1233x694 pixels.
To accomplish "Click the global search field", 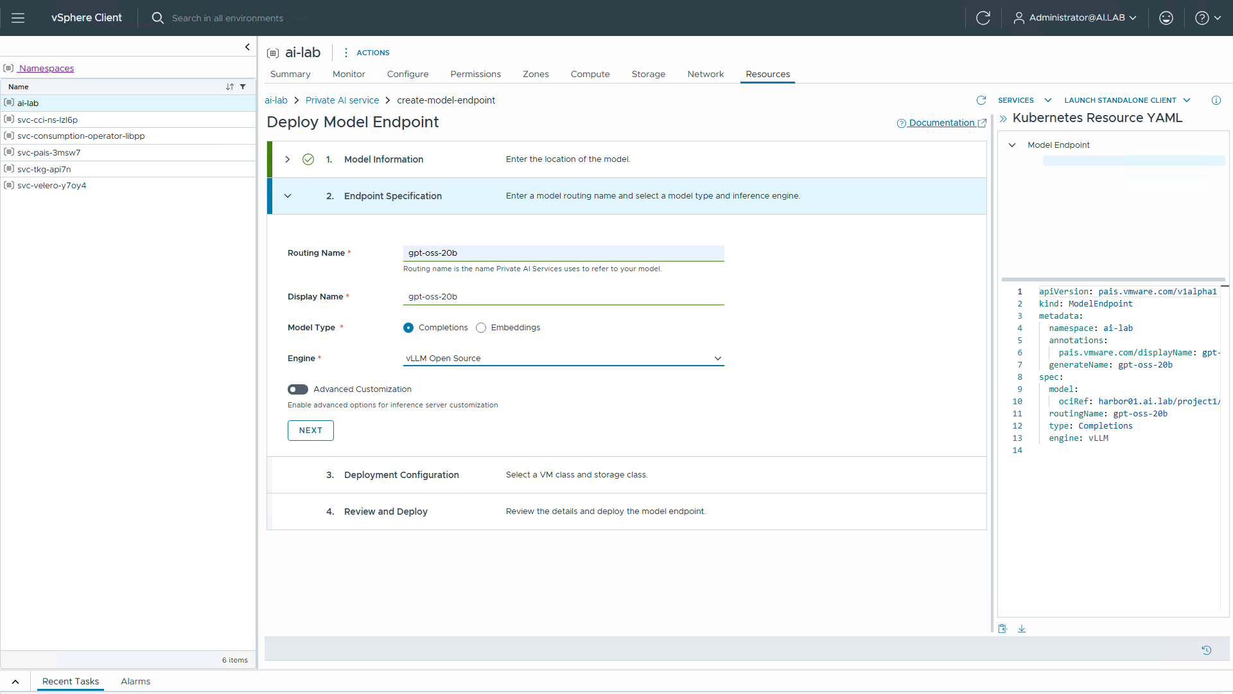I will 227,18.
